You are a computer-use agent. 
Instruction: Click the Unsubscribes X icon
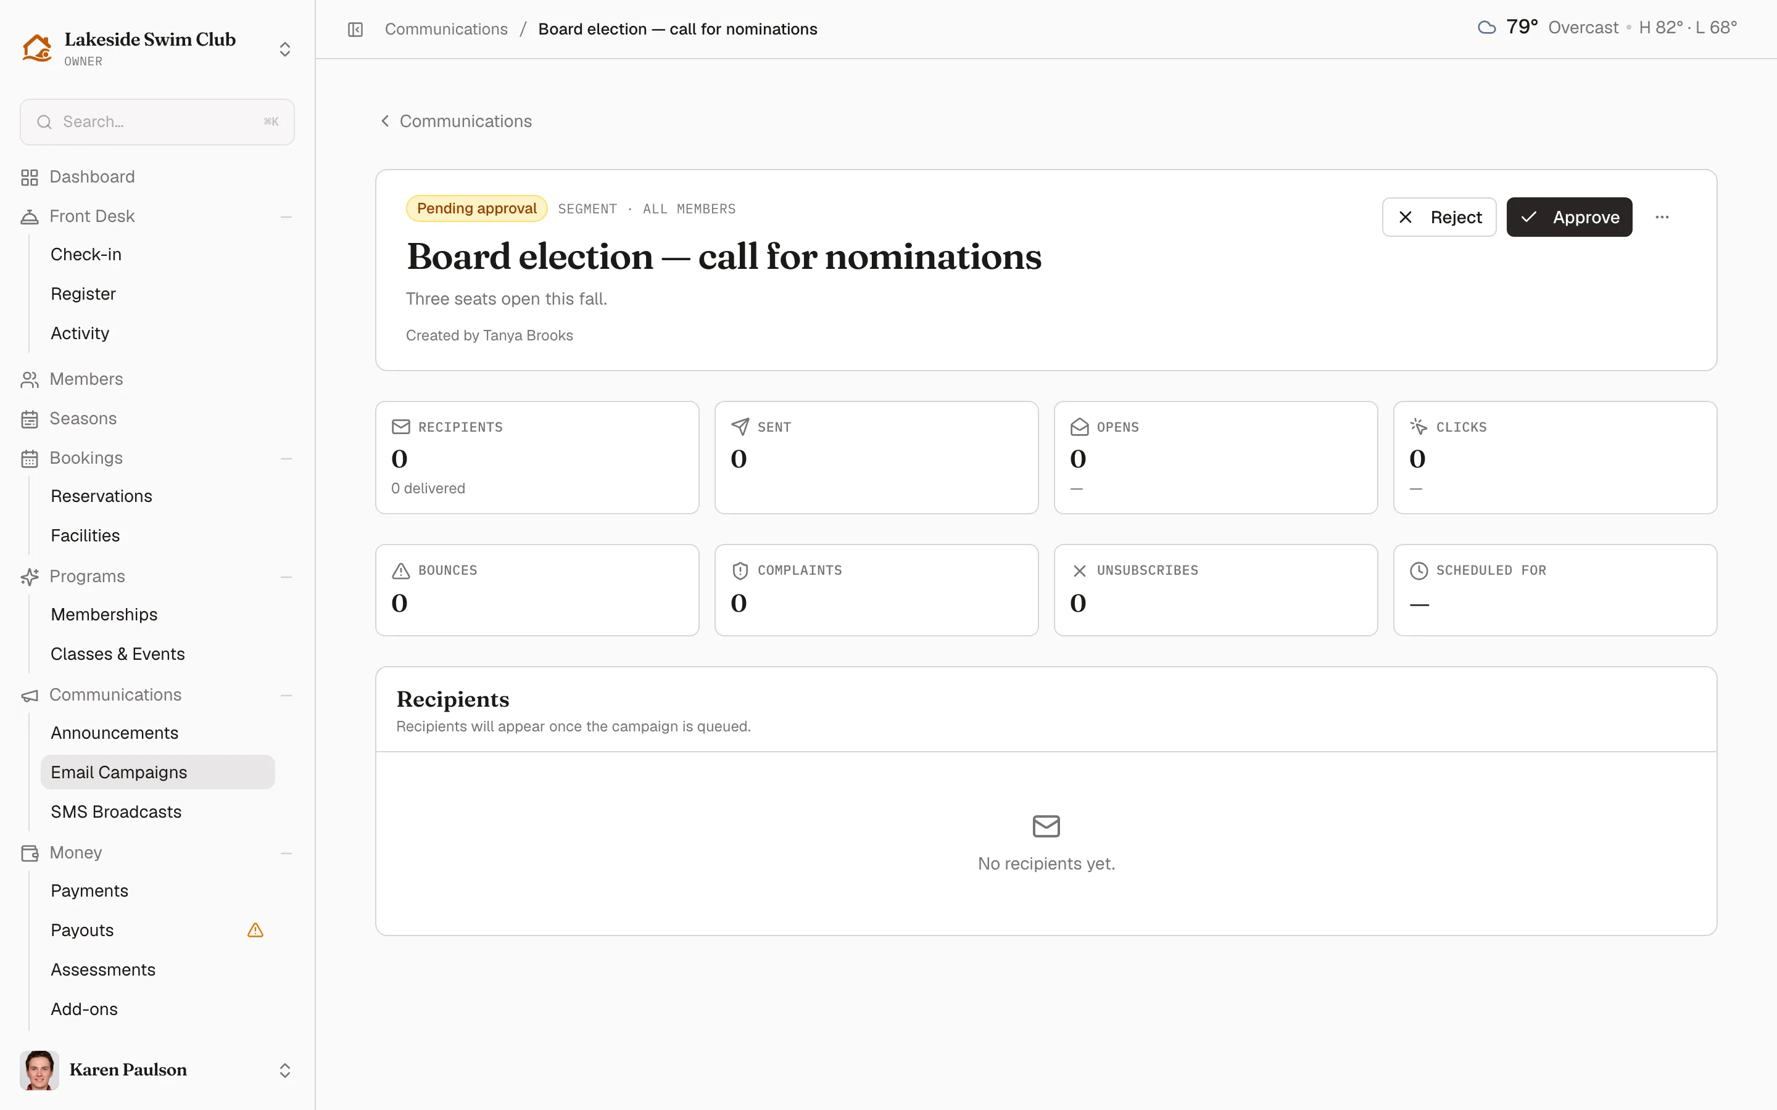[x=1079, y=570]
